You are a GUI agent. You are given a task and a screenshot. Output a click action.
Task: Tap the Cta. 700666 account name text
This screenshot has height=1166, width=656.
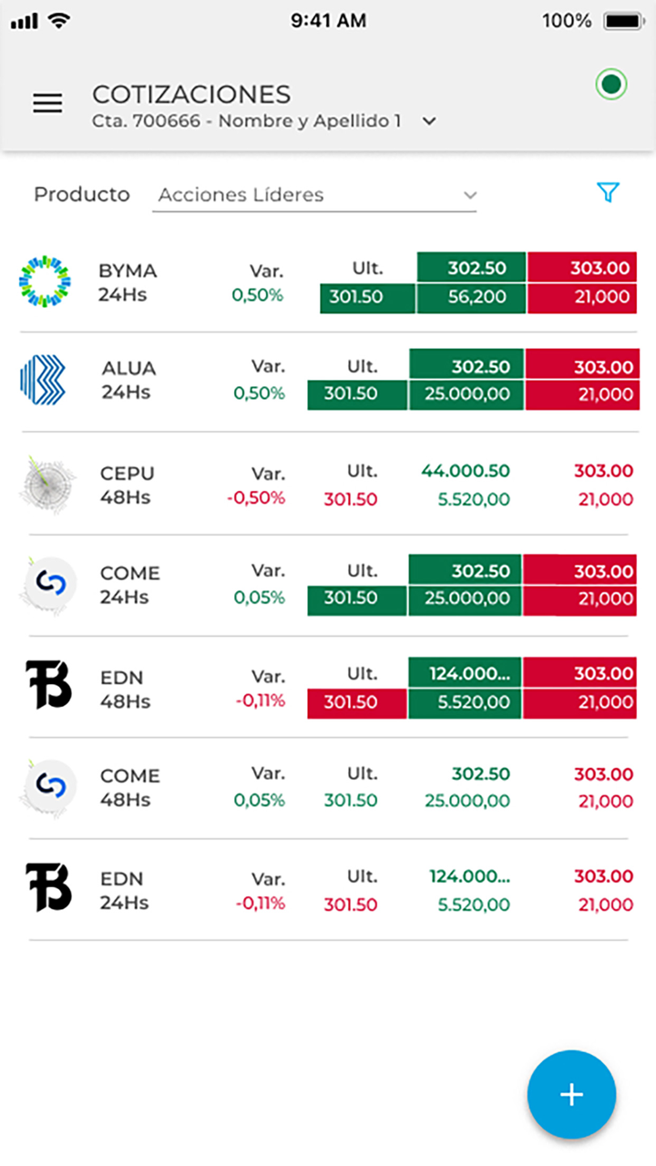tap(246, 121)
